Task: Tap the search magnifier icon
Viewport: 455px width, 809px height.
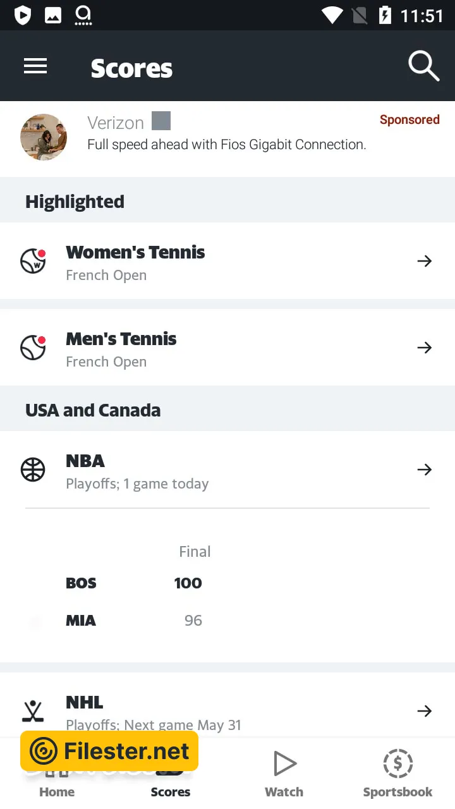Action: coord(423,66)
